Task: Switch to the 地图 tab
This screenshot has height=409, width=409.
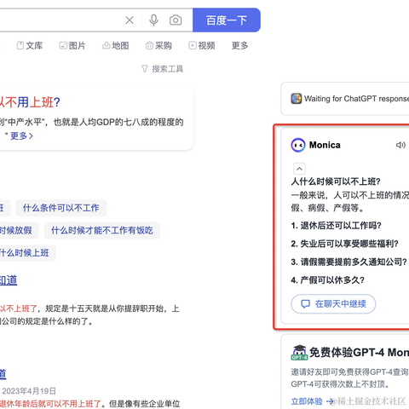Action: coord(115,45)
